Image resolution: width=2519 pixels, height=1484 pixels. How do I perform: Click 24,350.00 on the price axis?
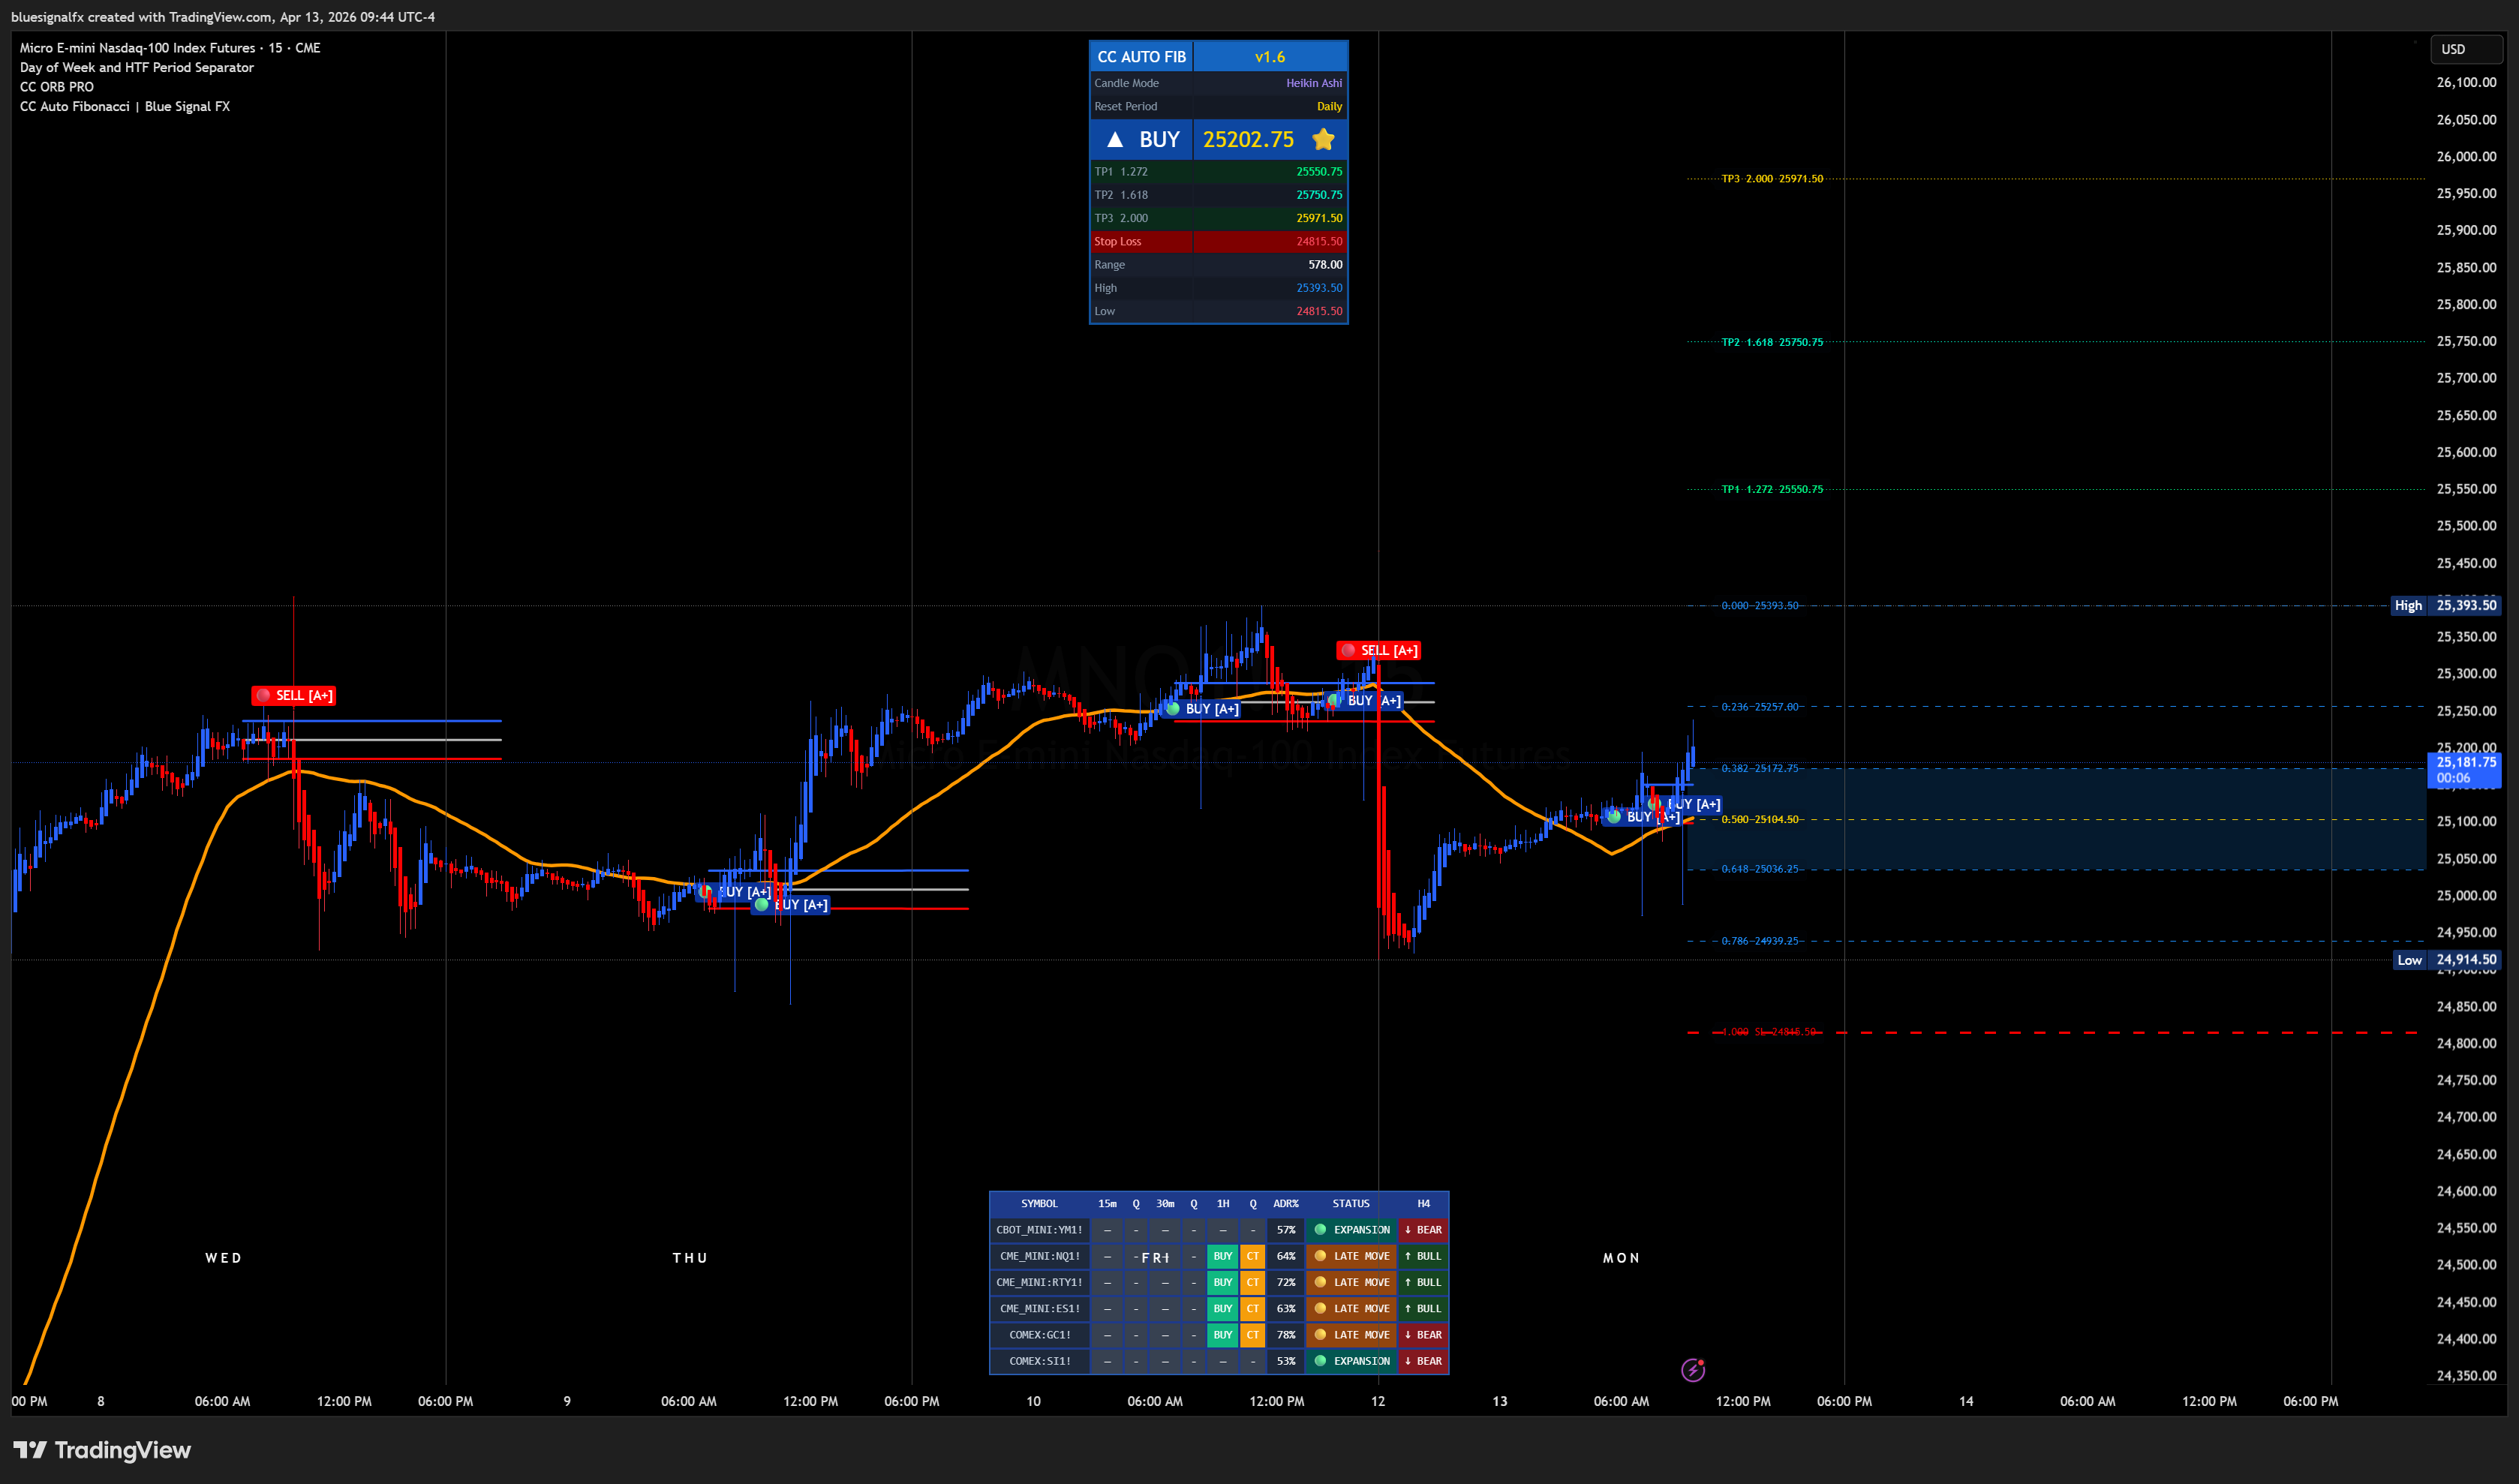(x=2466, y=1376)
